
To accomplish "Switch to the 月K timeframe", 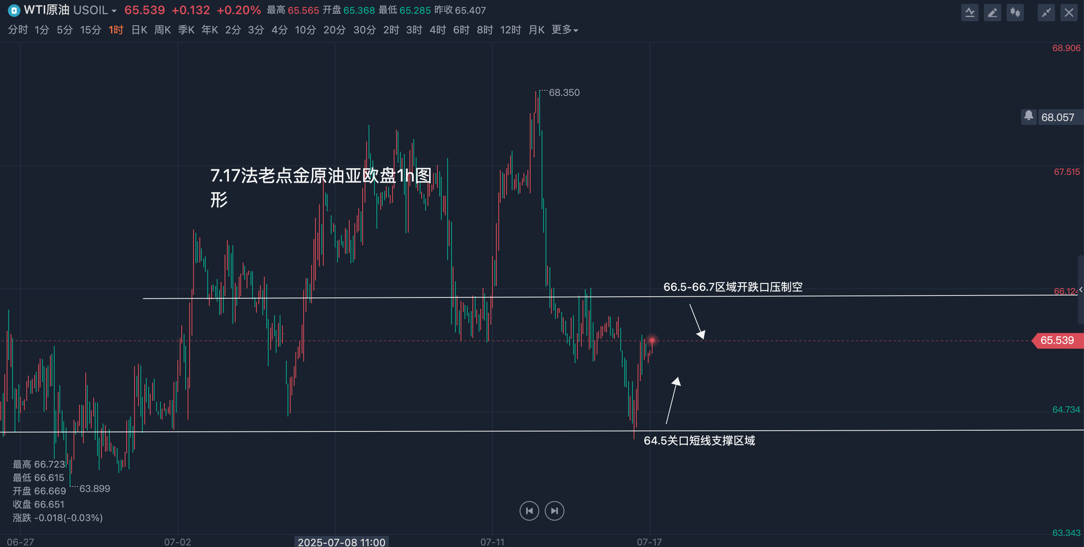I will tap(537, 30).
